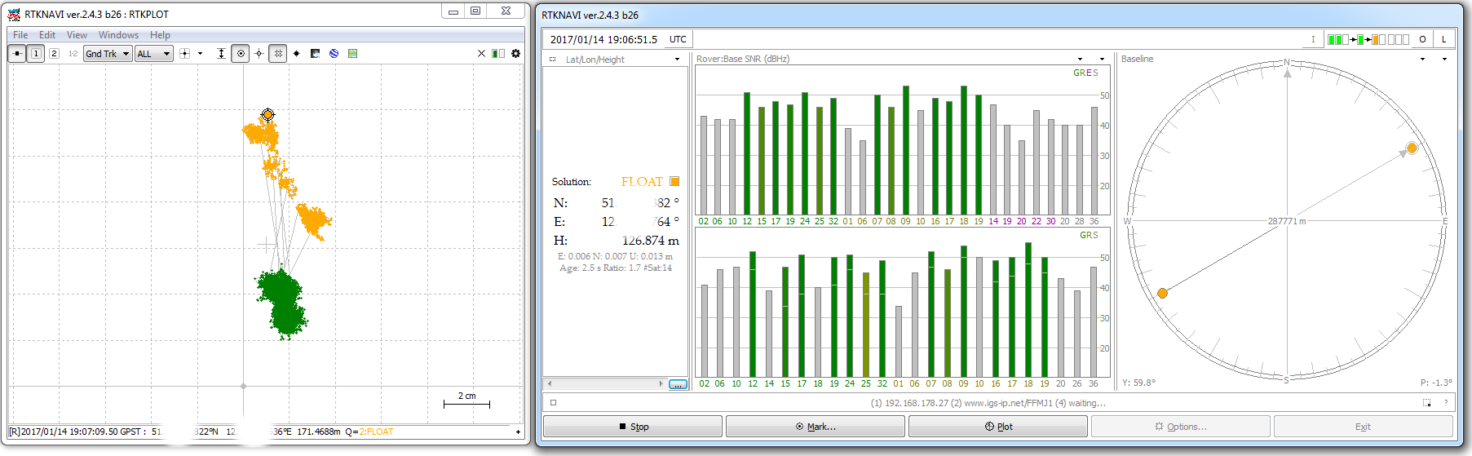Open the View menu

click(x=77, y=35)
